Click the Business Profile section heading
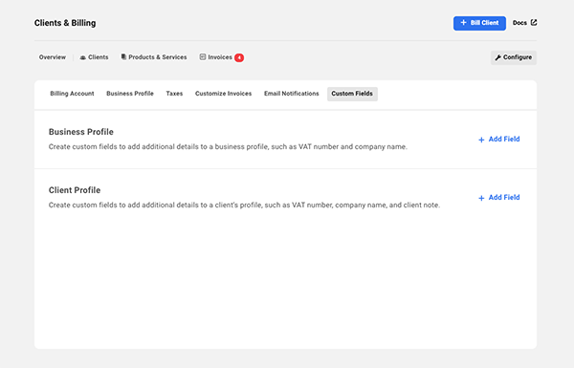 81,132
